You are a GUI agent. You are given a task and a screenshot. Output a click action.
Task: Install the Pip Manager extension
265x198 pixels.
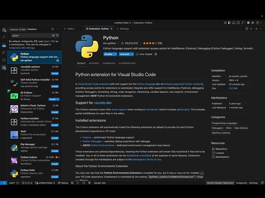click(55, 151)
